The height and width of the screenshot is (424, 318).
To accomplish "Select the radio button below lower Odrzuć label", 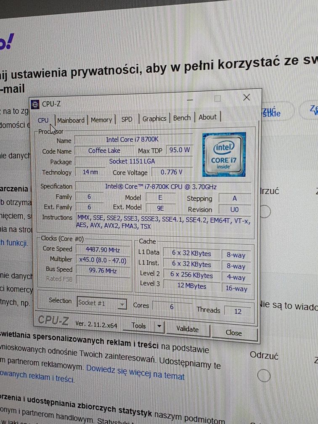I will point(264,375).
